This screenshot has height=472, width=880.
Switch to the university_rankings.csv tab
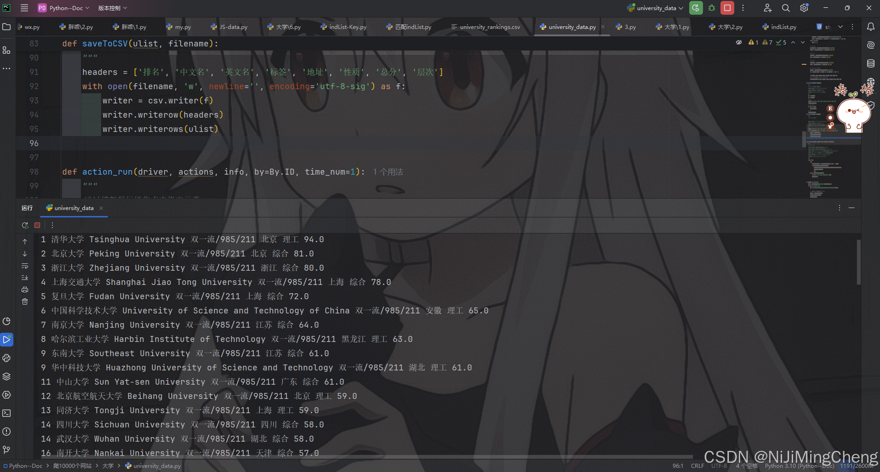(486, 27)
